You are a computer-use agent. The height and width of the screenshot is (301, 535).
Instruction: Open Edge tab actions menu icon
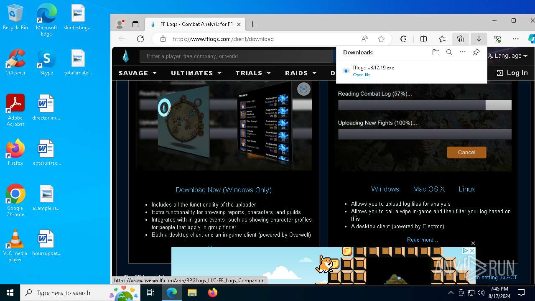[135, 24]
